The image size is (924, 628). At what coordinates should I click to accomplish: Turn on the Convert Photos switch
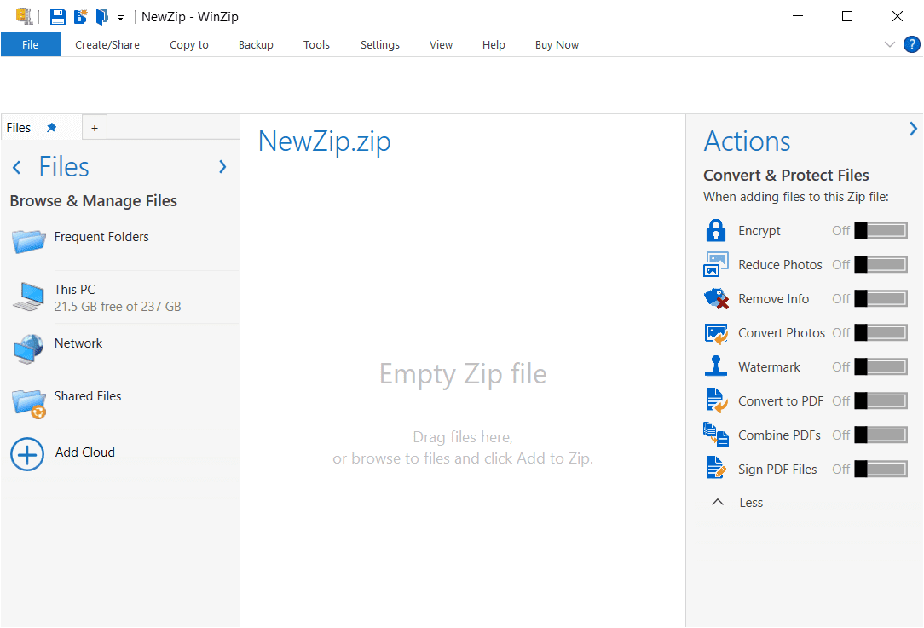[x=881, y=333]
